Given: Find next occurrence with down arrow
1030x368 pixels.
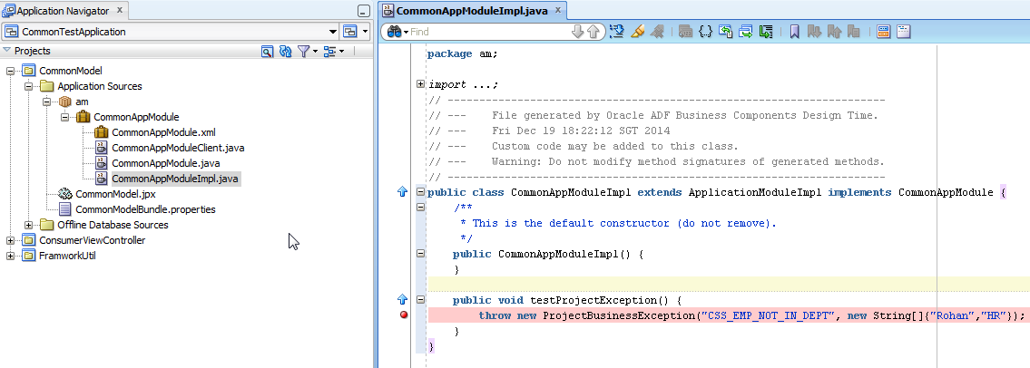Looking at the screenshot, I should point(578,32).
